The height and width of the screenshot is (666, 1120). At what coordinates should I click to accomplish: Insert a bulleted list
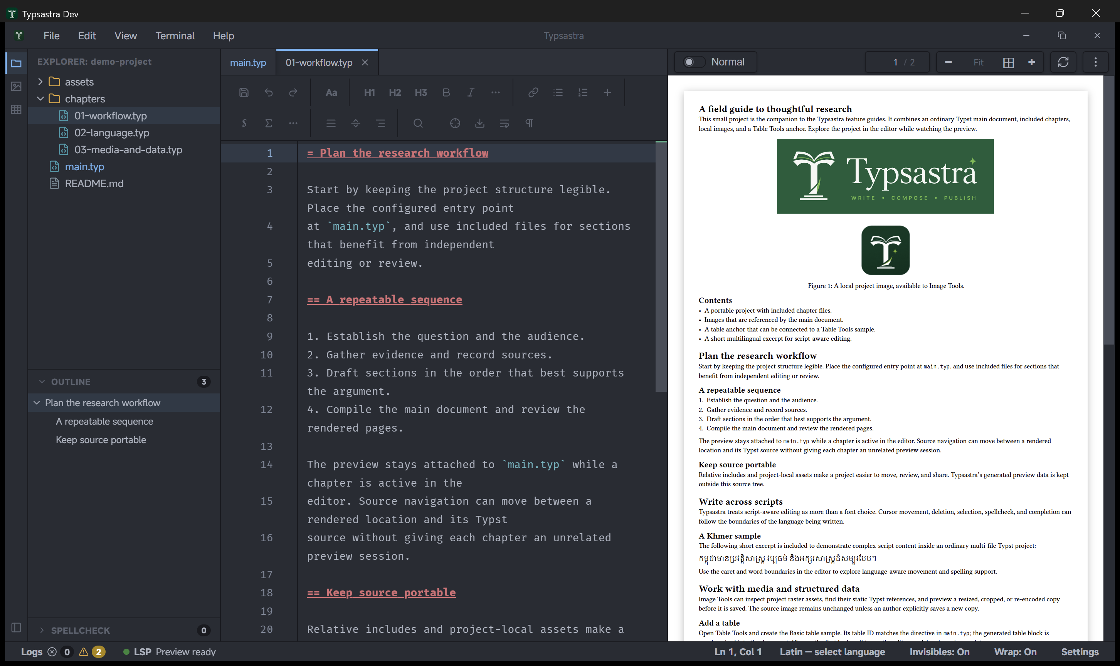[558, 92]
